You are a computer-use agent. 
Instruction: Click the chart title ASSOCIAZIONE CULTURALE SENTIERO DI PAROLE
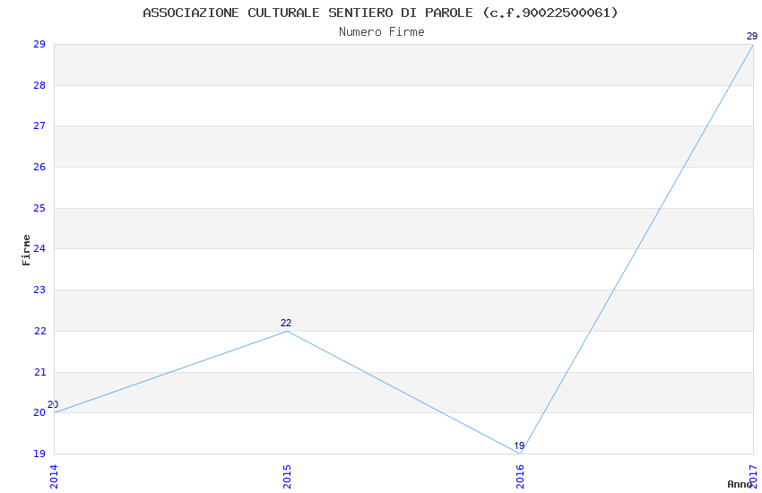click(x=380, y=13)
